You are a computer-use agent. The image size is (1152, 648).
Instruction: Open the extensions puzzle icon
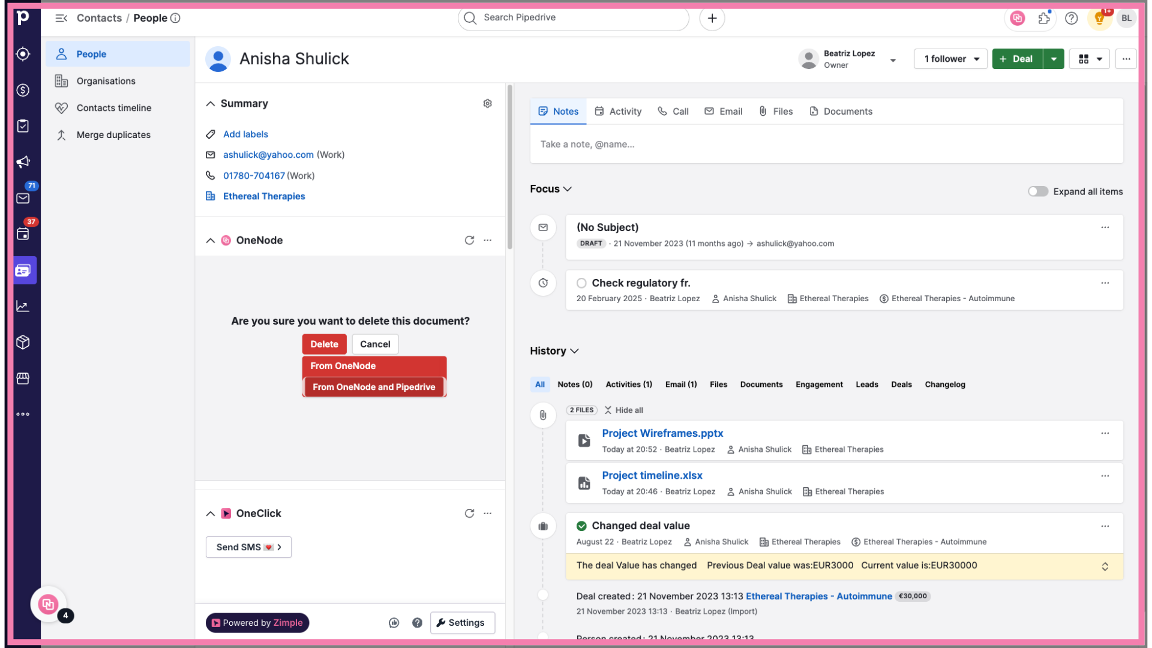pyautogui.click(x=1045, y=18)
